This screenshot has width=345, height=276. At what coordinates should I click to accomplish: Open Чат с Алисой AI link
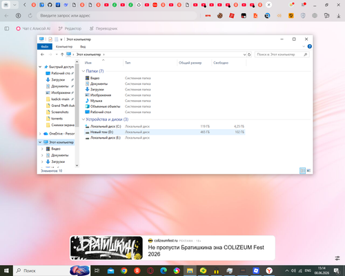click(33, 28)
